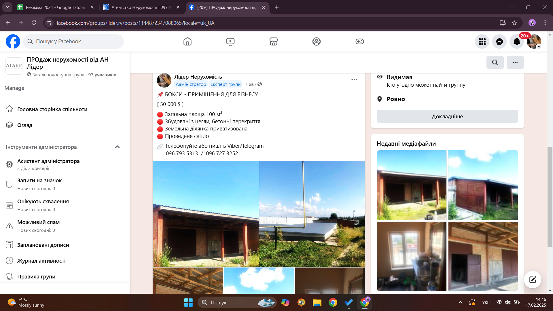Viewport: 553px width, 311px height.
Task: Open the notifications bell
Action: 517,41
